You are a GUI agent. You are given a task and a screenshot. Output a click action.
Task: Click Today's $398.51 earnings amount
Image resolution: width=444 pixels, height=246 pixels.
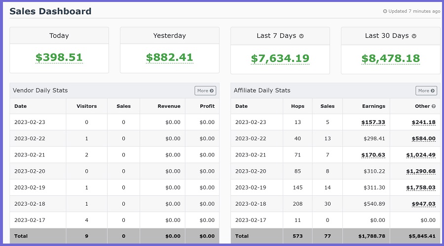tap(59, 58)
